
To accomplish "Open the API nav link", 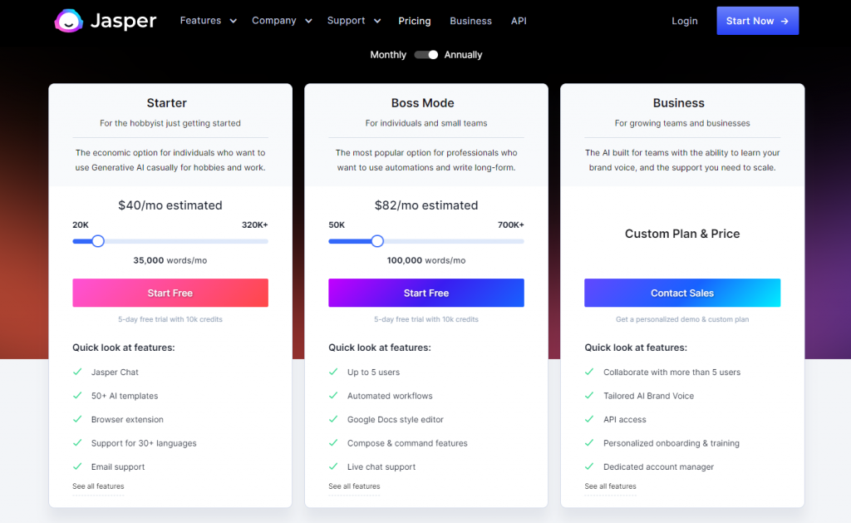I will 519,21.
